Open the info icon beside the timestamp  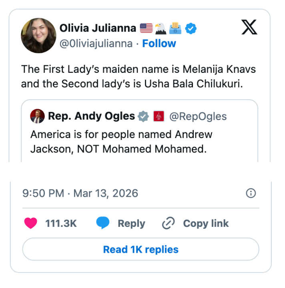click(x=251, y=194)
